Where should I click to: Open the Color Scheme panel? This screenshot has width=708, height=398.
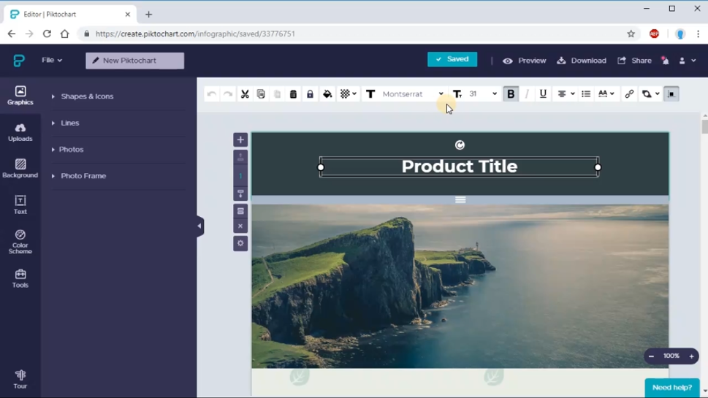pos(20,241)
